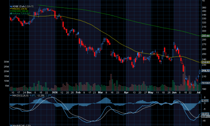Click the '300' price axis label
The image size is (210, 126).
(204, 31)
